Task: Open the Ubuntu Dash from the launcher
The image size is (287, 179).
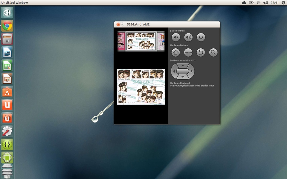Action: [x=7, y=13]
